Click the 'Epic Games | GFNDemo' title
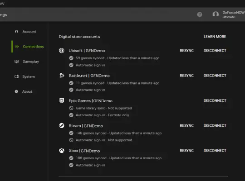 point(90,101)
